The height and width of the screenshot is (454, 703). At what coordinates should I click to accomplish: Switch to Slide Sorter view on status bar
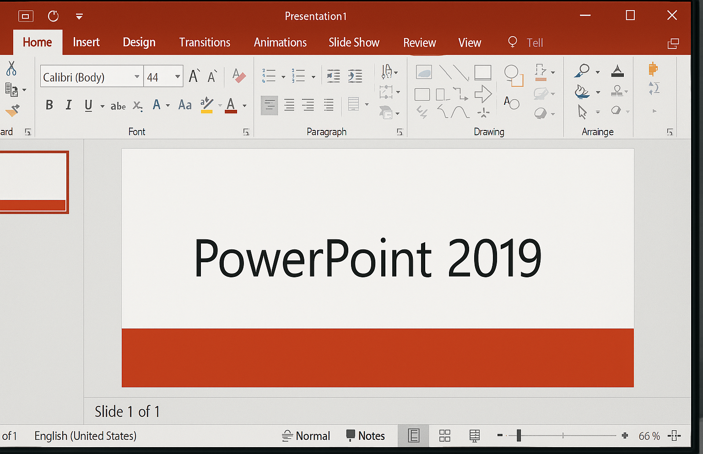point(444,435)
